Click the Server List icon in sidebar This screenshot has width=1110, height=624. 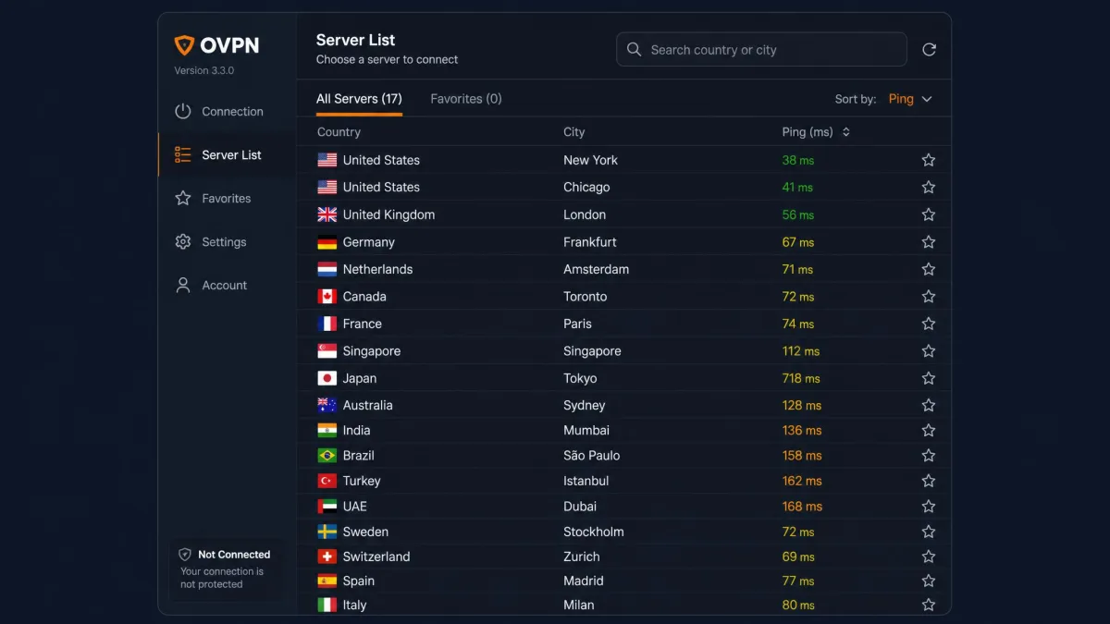[183, 154]
